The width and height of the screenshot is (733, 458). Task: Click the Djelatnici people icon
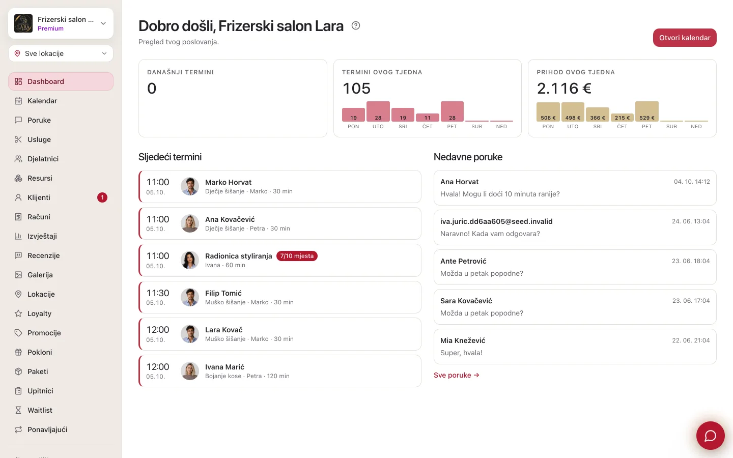tap(18, 159)
